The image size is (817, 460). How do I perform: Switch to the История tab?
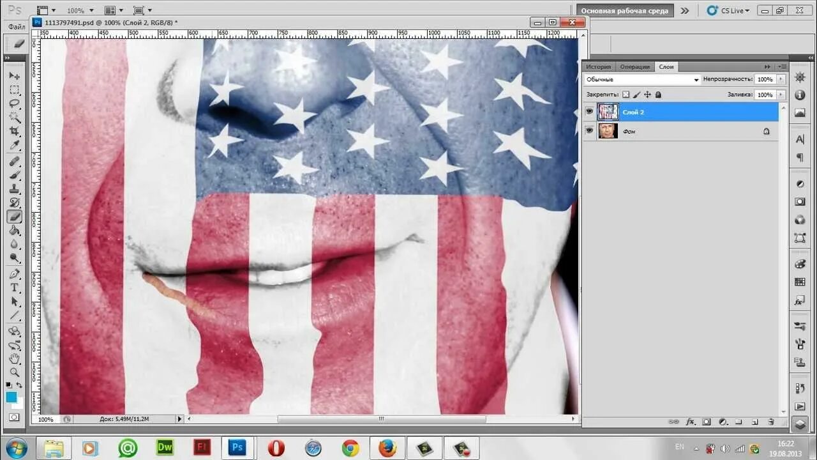tap(599, 66)
